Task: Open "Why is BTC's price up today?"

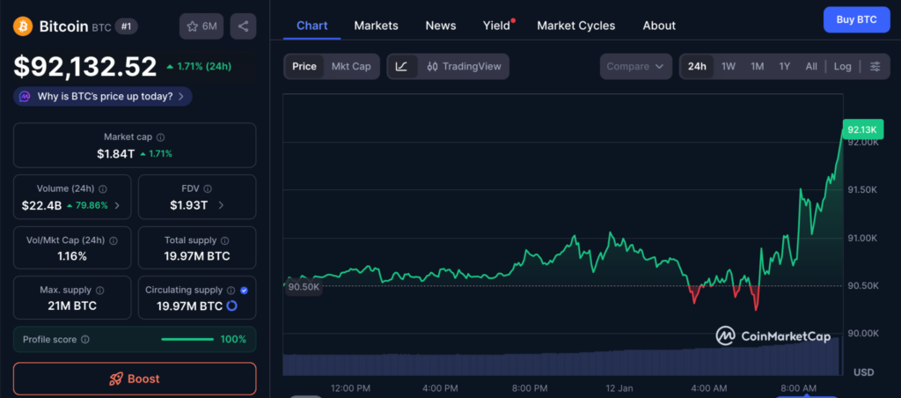Action: [x=103, y=96]
